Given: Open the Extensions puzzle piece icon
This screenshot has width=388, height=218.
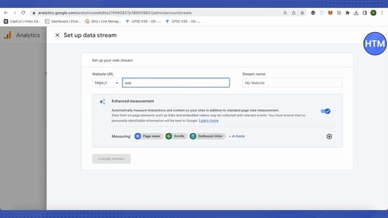Looking at the screenshot, I should tap(347, 13).
